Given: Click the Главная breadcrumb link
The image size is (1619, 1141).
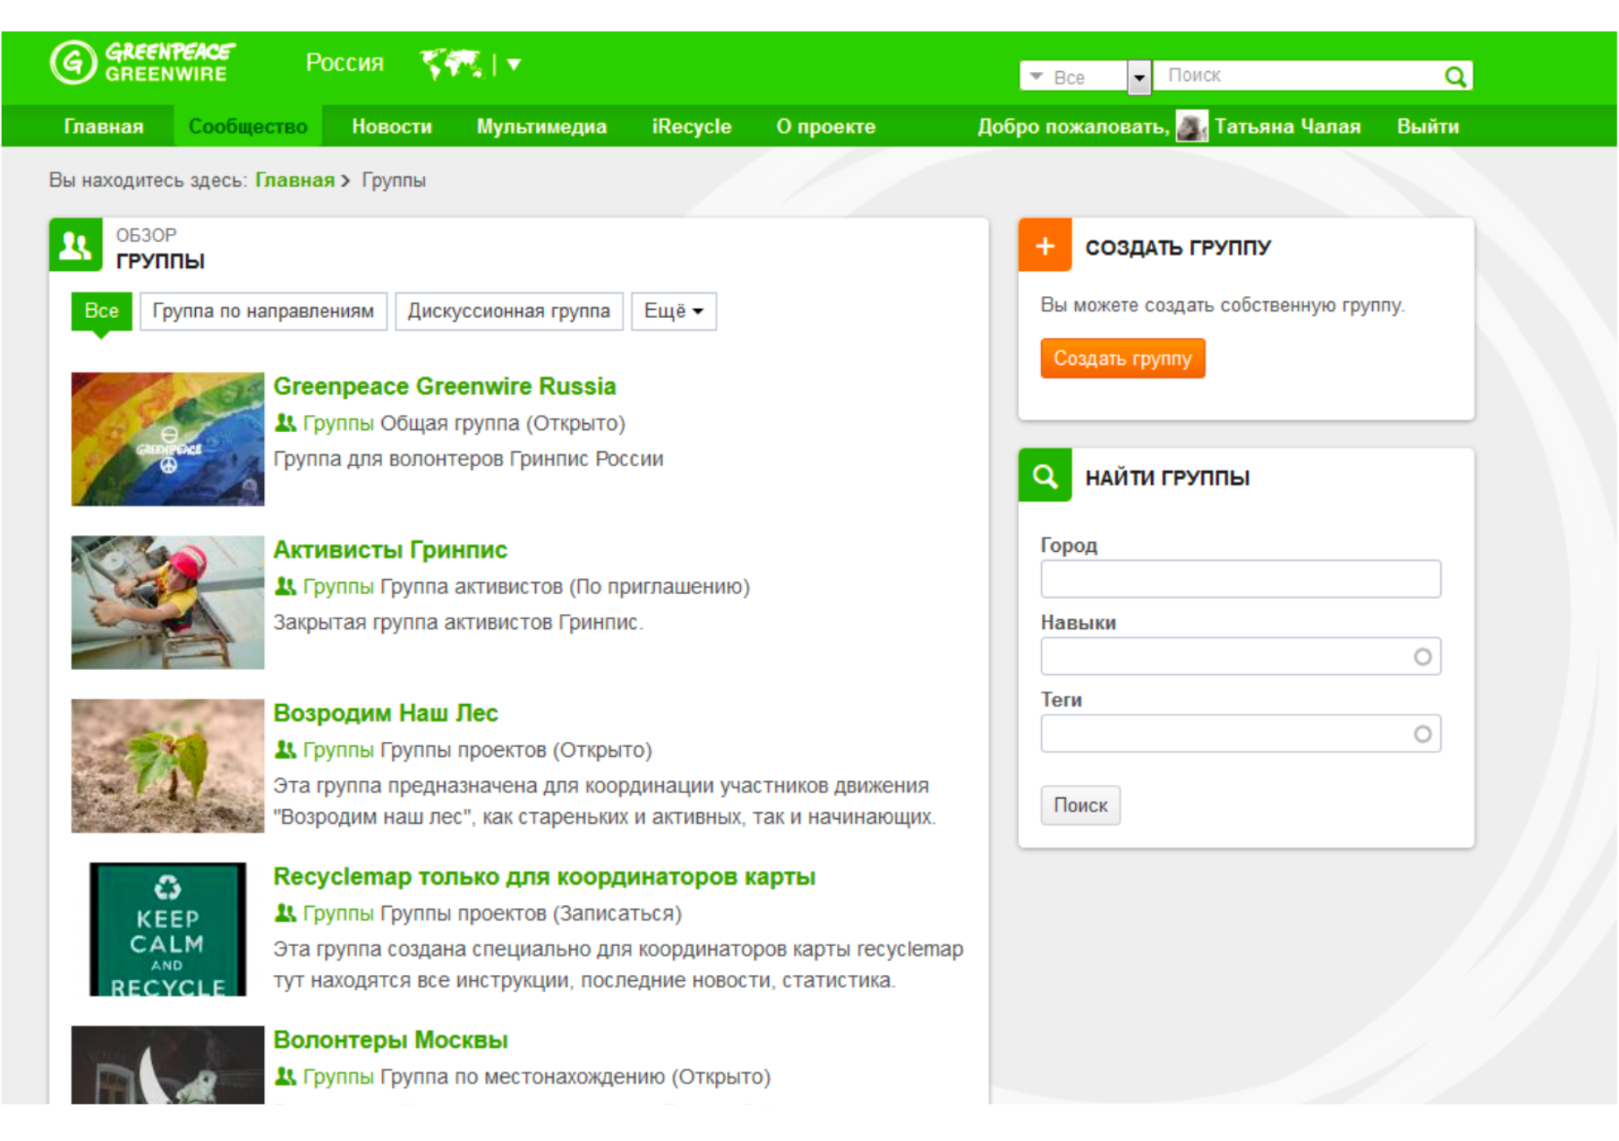Looking at the screenshot, I should pos(295,180).
